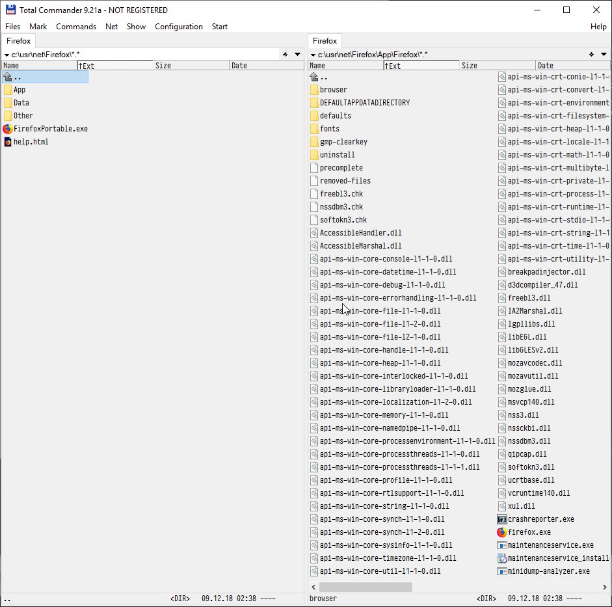Screen dimensions: 612x607
Task: Select the right panel Firefox tab
Action: 325,40
